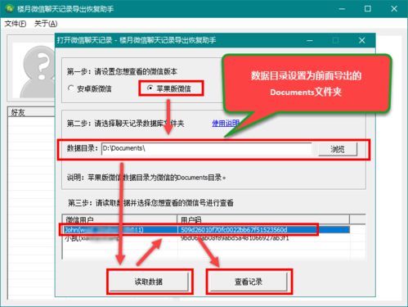Focus the 数据目录 path field
Image resolution: width=408 pixels, height=307 pixels.
(x=206, y=149)
